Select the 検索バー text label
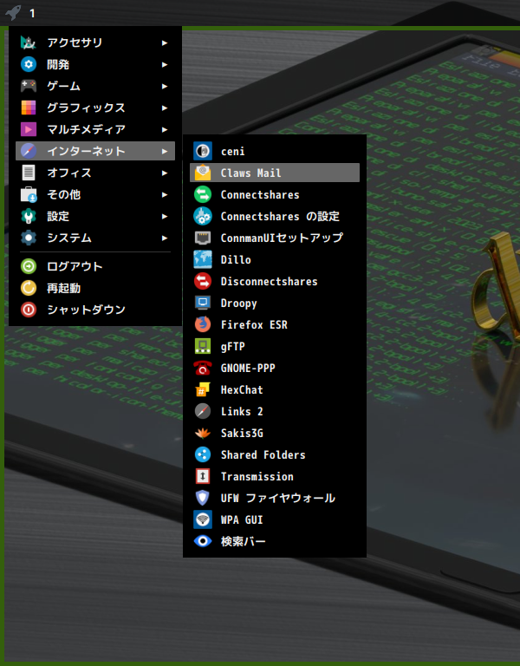This screenshot has width=520, height=666. click(244, 541)
